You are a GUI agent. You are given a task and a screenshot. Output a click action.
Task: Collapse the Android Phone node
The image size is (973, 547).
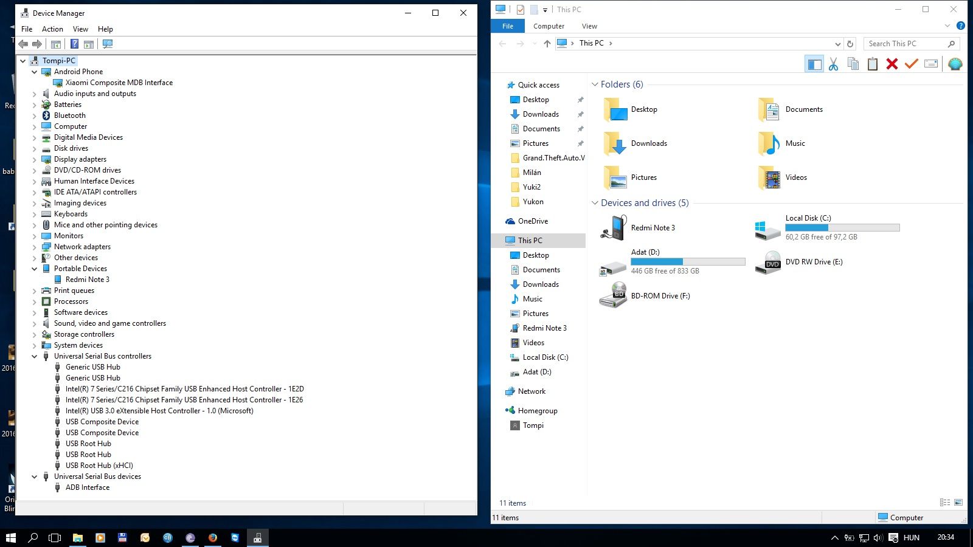coord(34,72)
